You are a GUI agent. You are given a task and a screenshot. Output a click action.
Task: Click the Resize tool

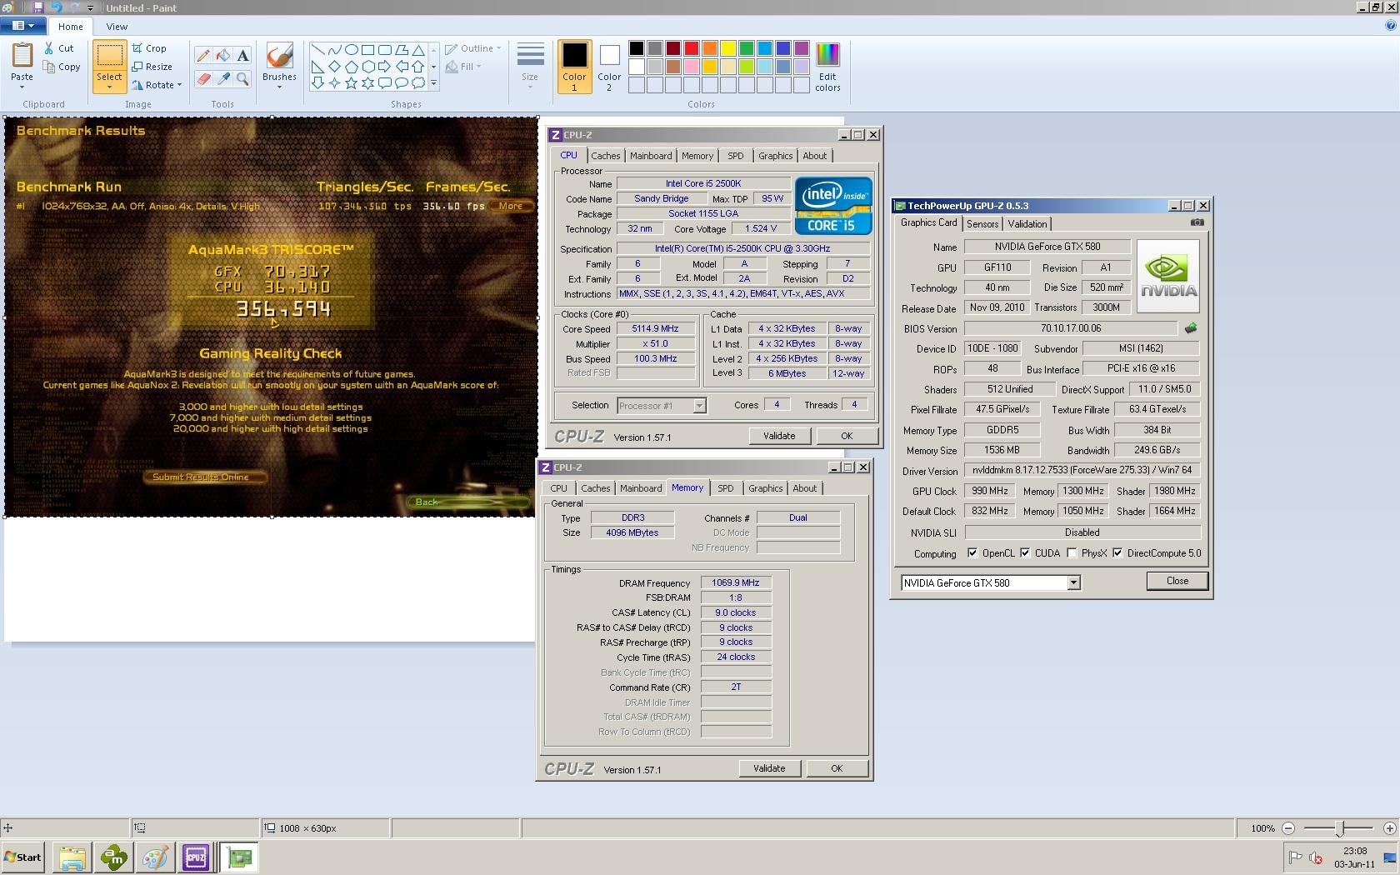(152, 67)
